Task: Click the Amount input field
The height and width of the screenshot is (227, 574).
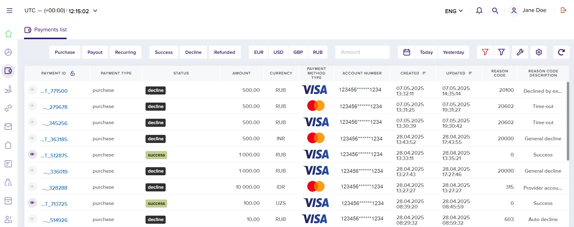Action: [x=362, y=52]
